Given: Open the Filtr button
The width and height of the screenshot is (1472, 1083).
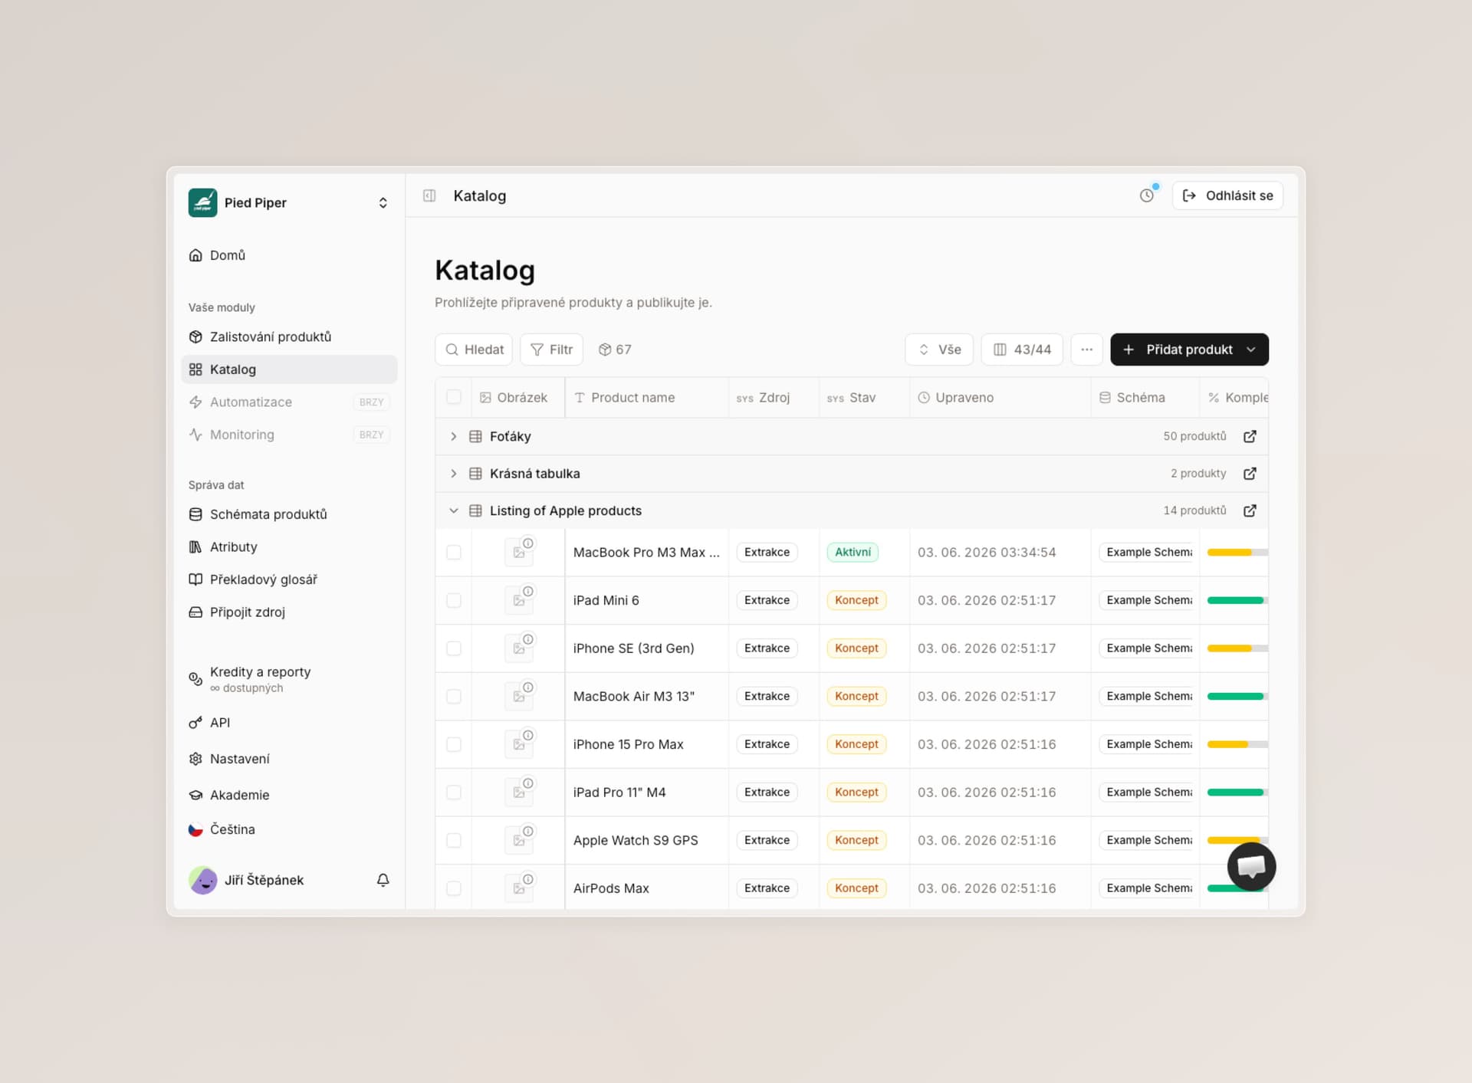Looking at the screenshot, I should 551,350.
